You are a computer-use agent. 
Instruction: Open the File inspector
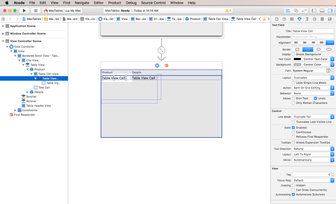(x=277, y=19)
